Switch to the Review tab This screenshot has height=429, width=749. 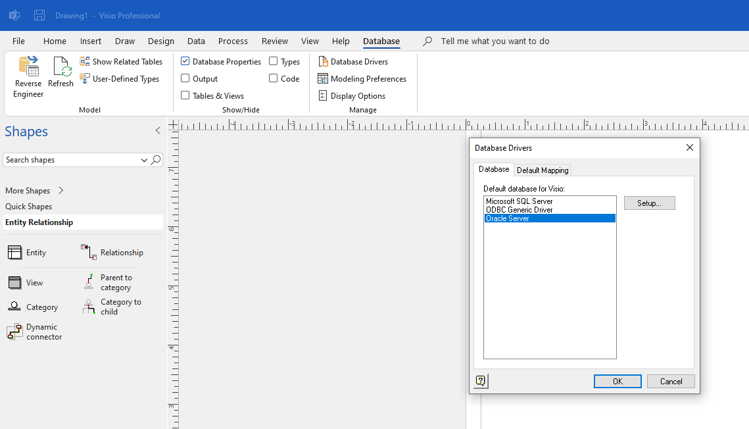click(275, 41)
